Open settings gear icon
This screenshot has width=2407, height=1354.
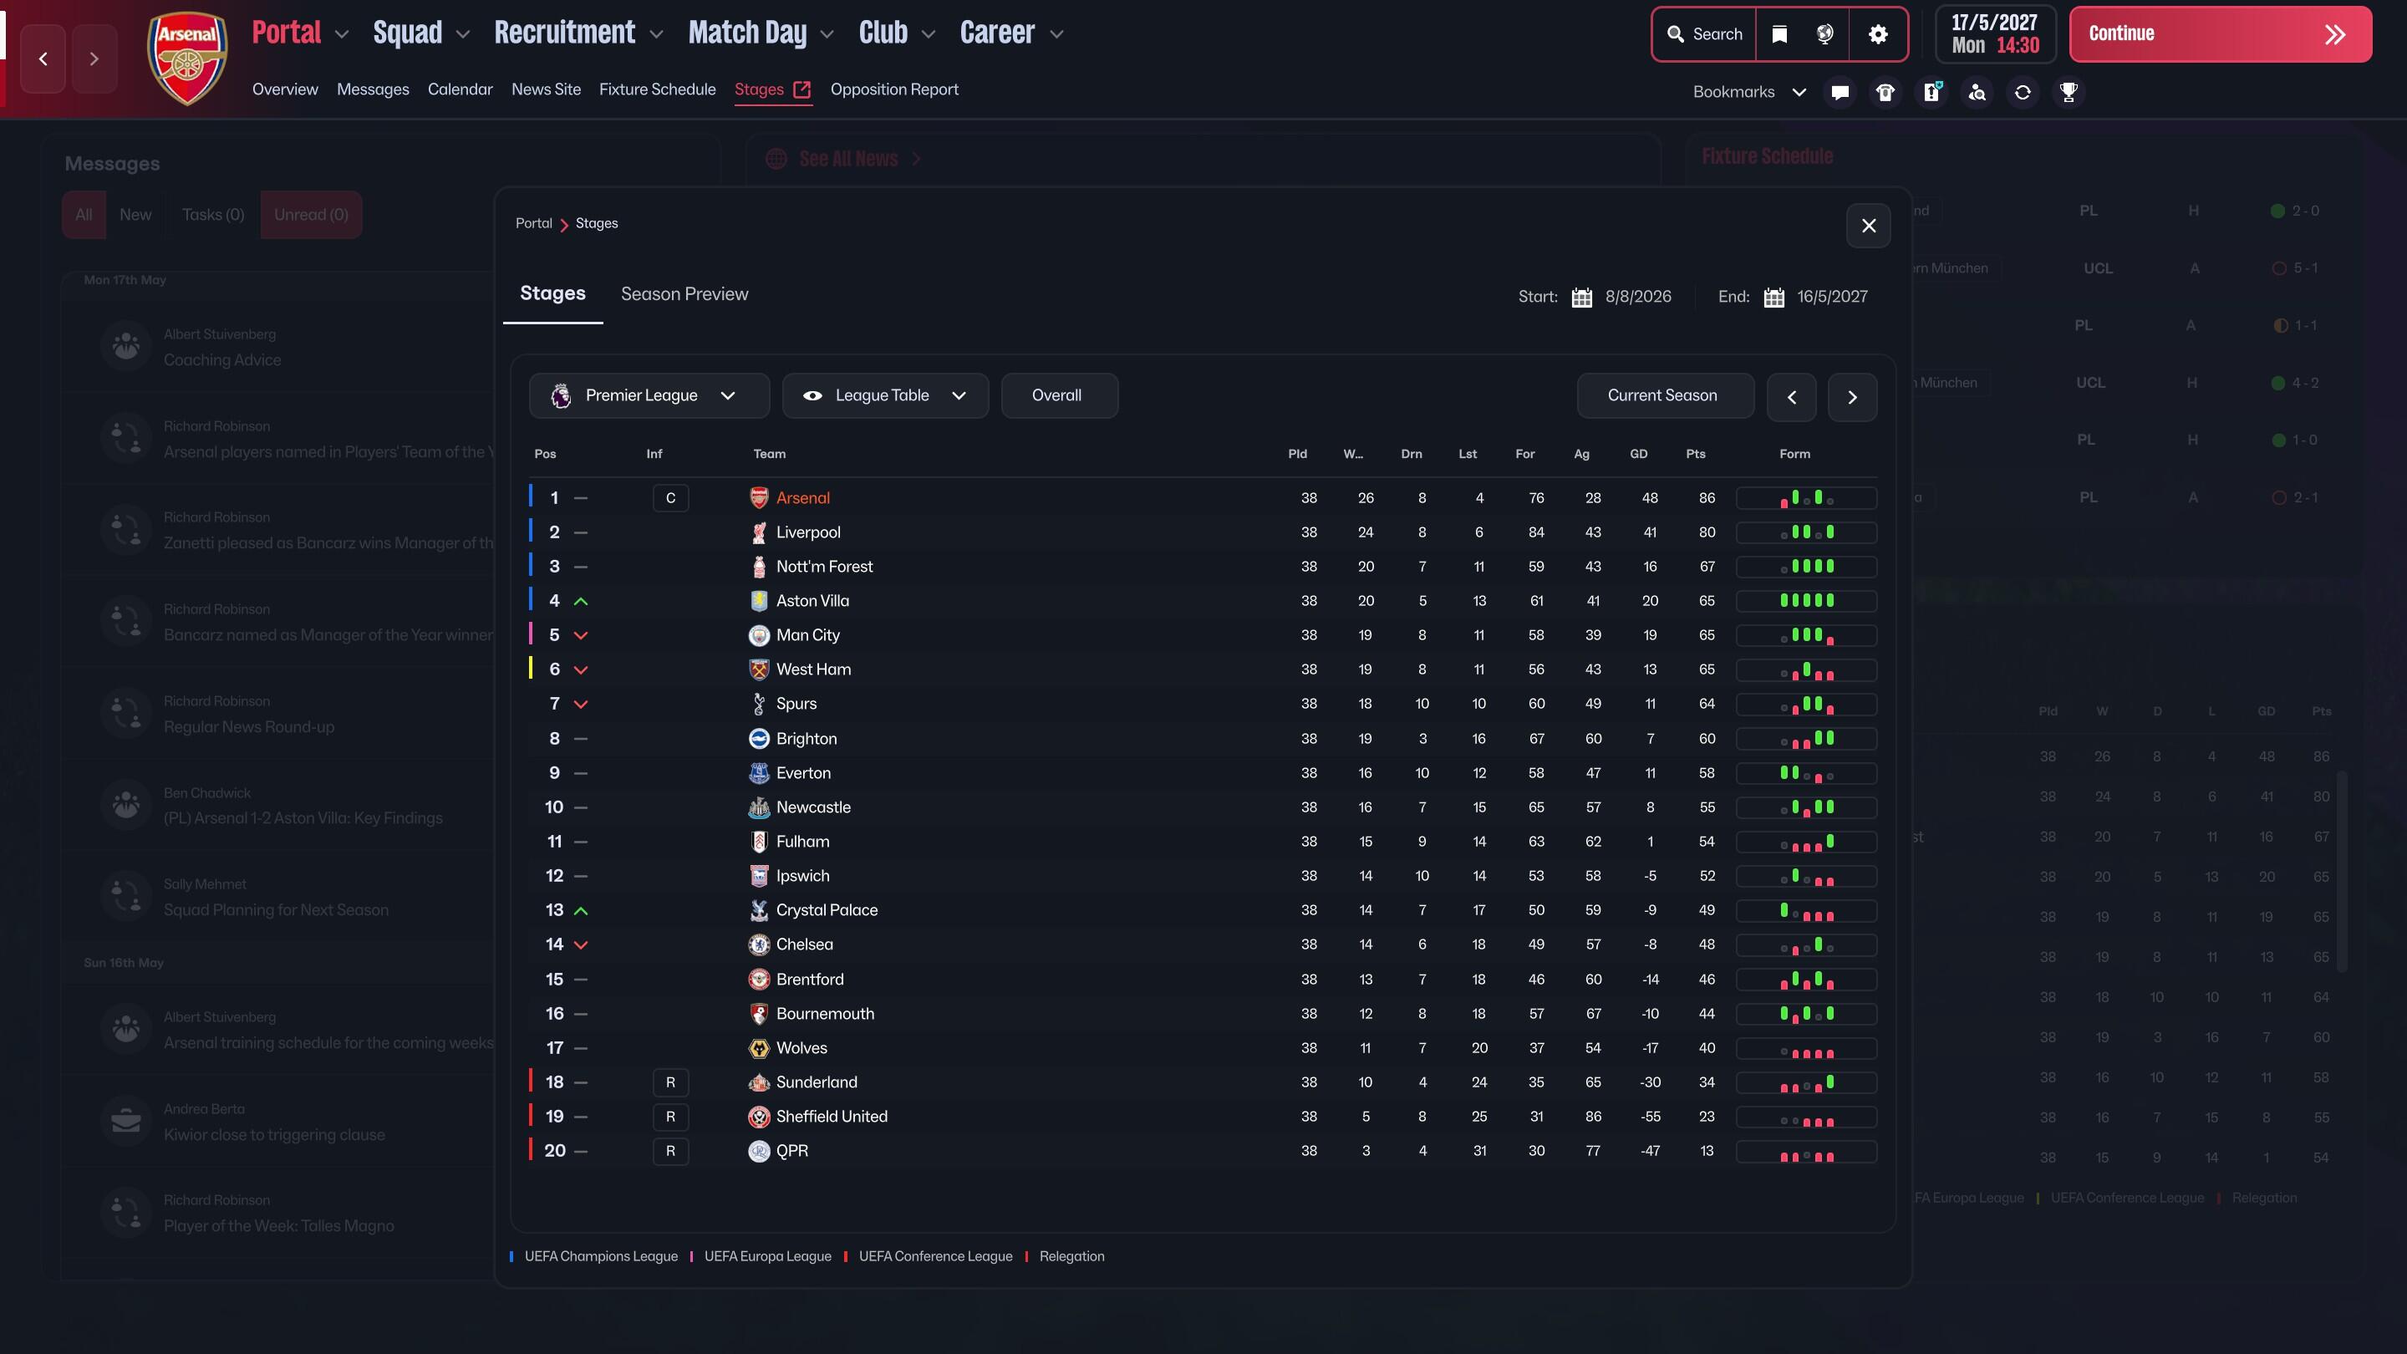point(1878,34)
